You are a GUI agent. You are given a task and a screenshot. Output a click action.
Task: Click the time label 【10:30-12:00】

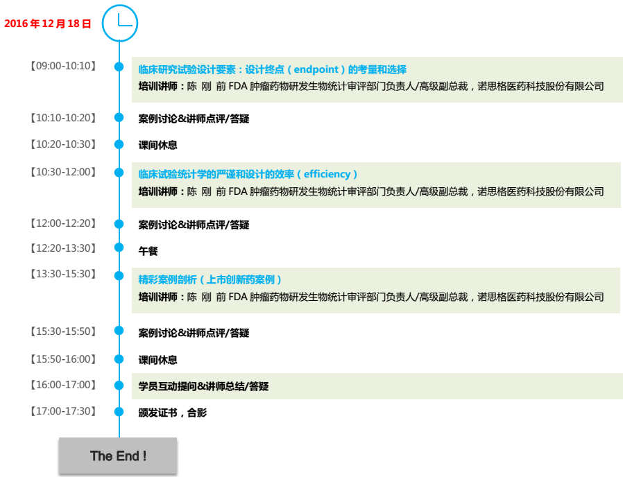64,172
